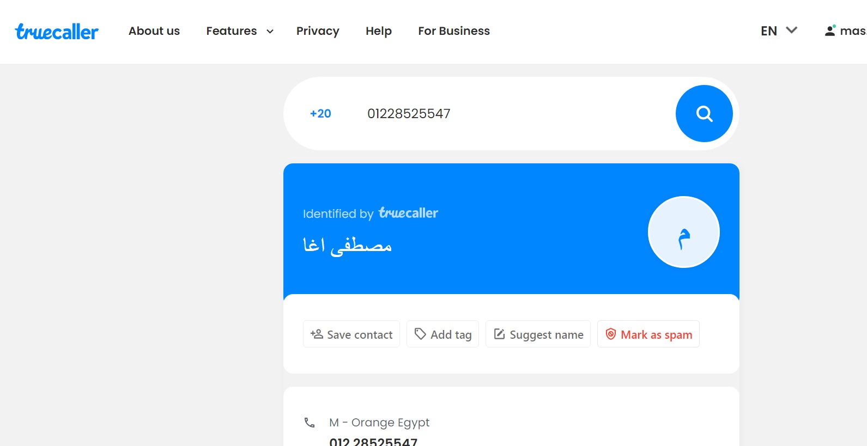Screen dimensions: 867x446
Task: Click the phone number 012 28525547 link
Action: point(373,441)
